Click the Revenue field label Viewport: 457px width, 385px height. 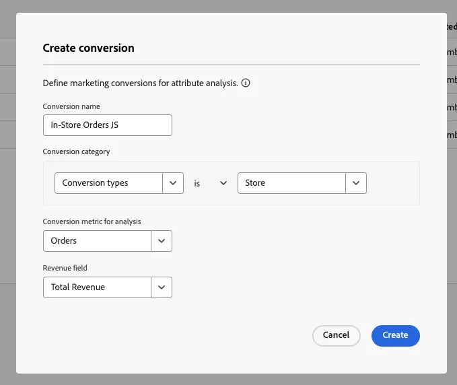(65, 268)
